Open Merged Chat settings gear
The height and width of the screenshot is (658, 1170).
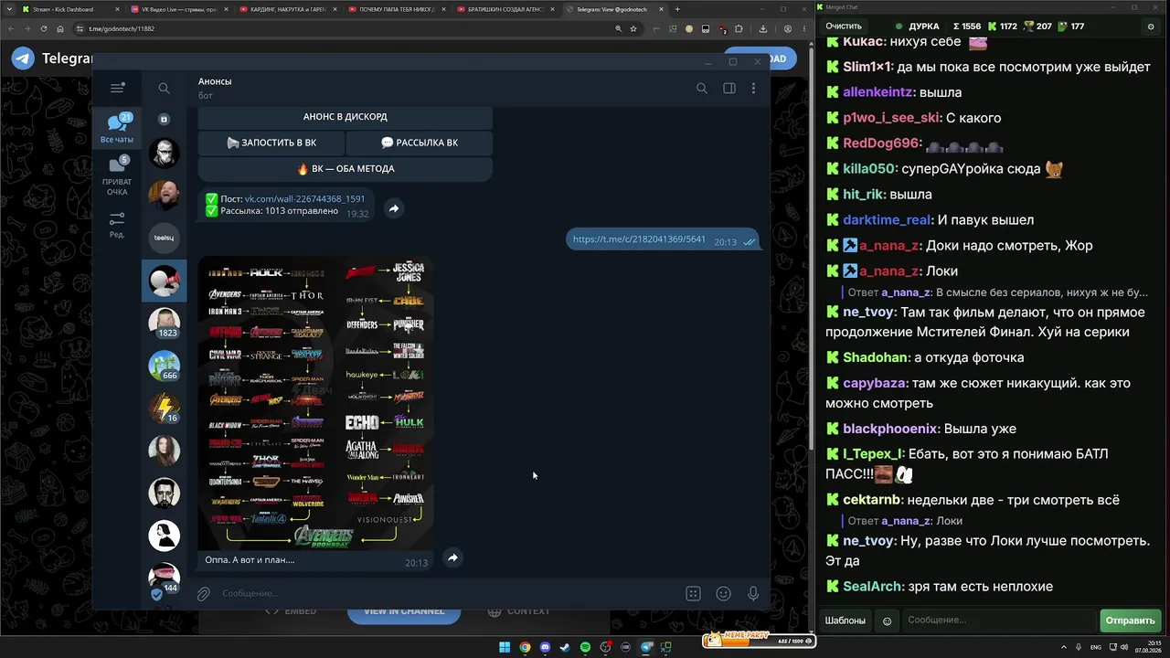pyautogui.click(x=1150, y=27)
